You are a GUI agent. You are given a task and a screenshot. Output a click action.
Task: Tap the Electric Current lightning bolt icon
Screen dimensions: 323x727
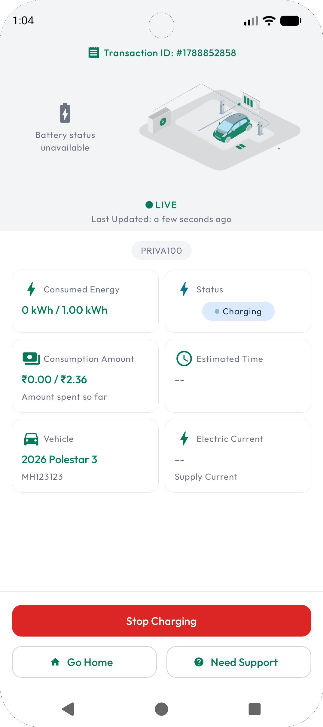[x=184, y=438]
